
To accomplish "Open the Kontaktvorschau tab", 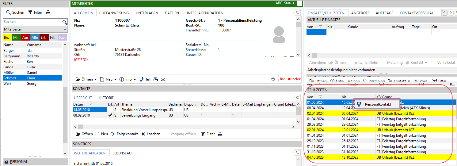I will pos(417,13).
